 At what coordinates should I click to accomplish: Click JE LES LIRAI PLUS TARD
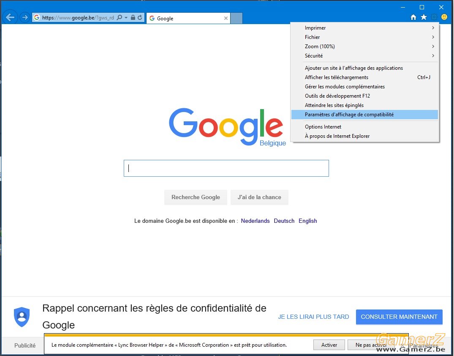pos(313,317)
